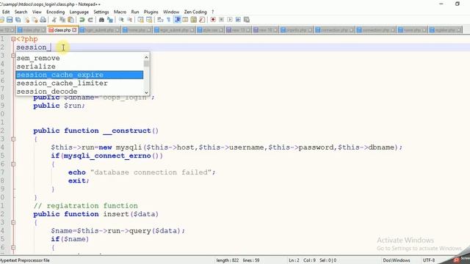
Task: Open the Settings menu
Action: coord(101,12)
